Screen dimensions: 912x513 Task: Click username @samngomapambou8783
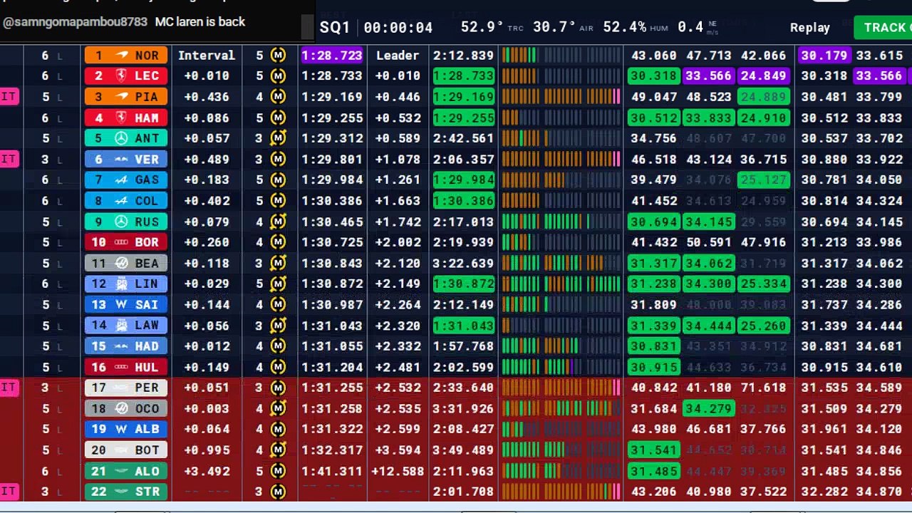(x=75, y=22)
